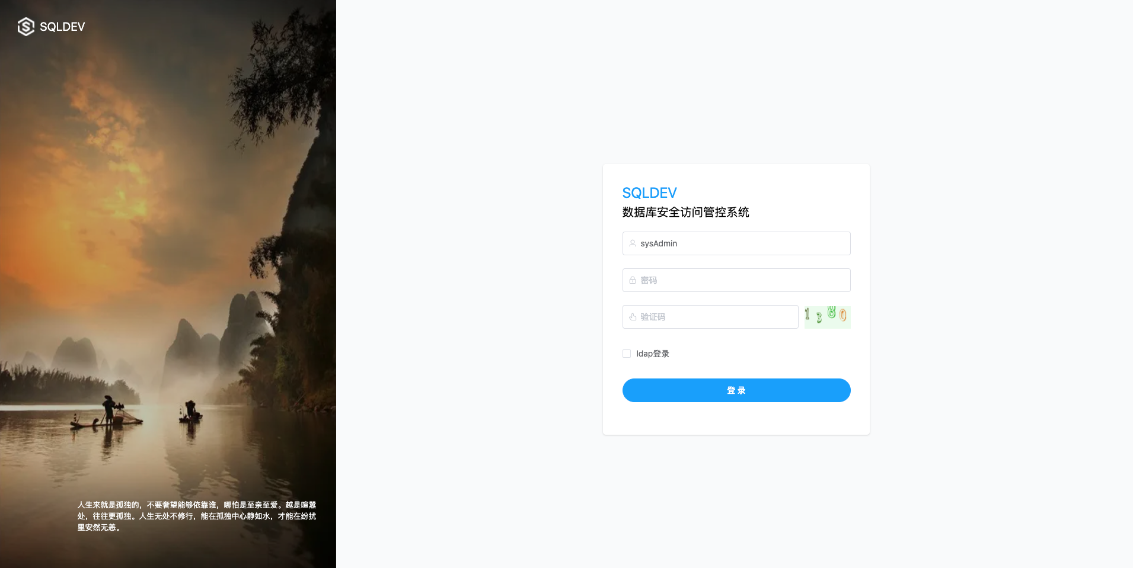Click the blue 登录 login button
1133x568 pixels.
[x=736, y=390]
